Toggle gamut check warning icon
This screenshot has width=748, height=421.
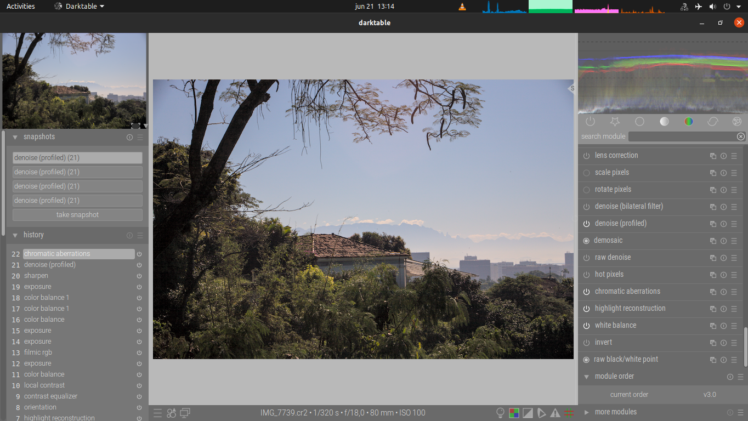555,413
